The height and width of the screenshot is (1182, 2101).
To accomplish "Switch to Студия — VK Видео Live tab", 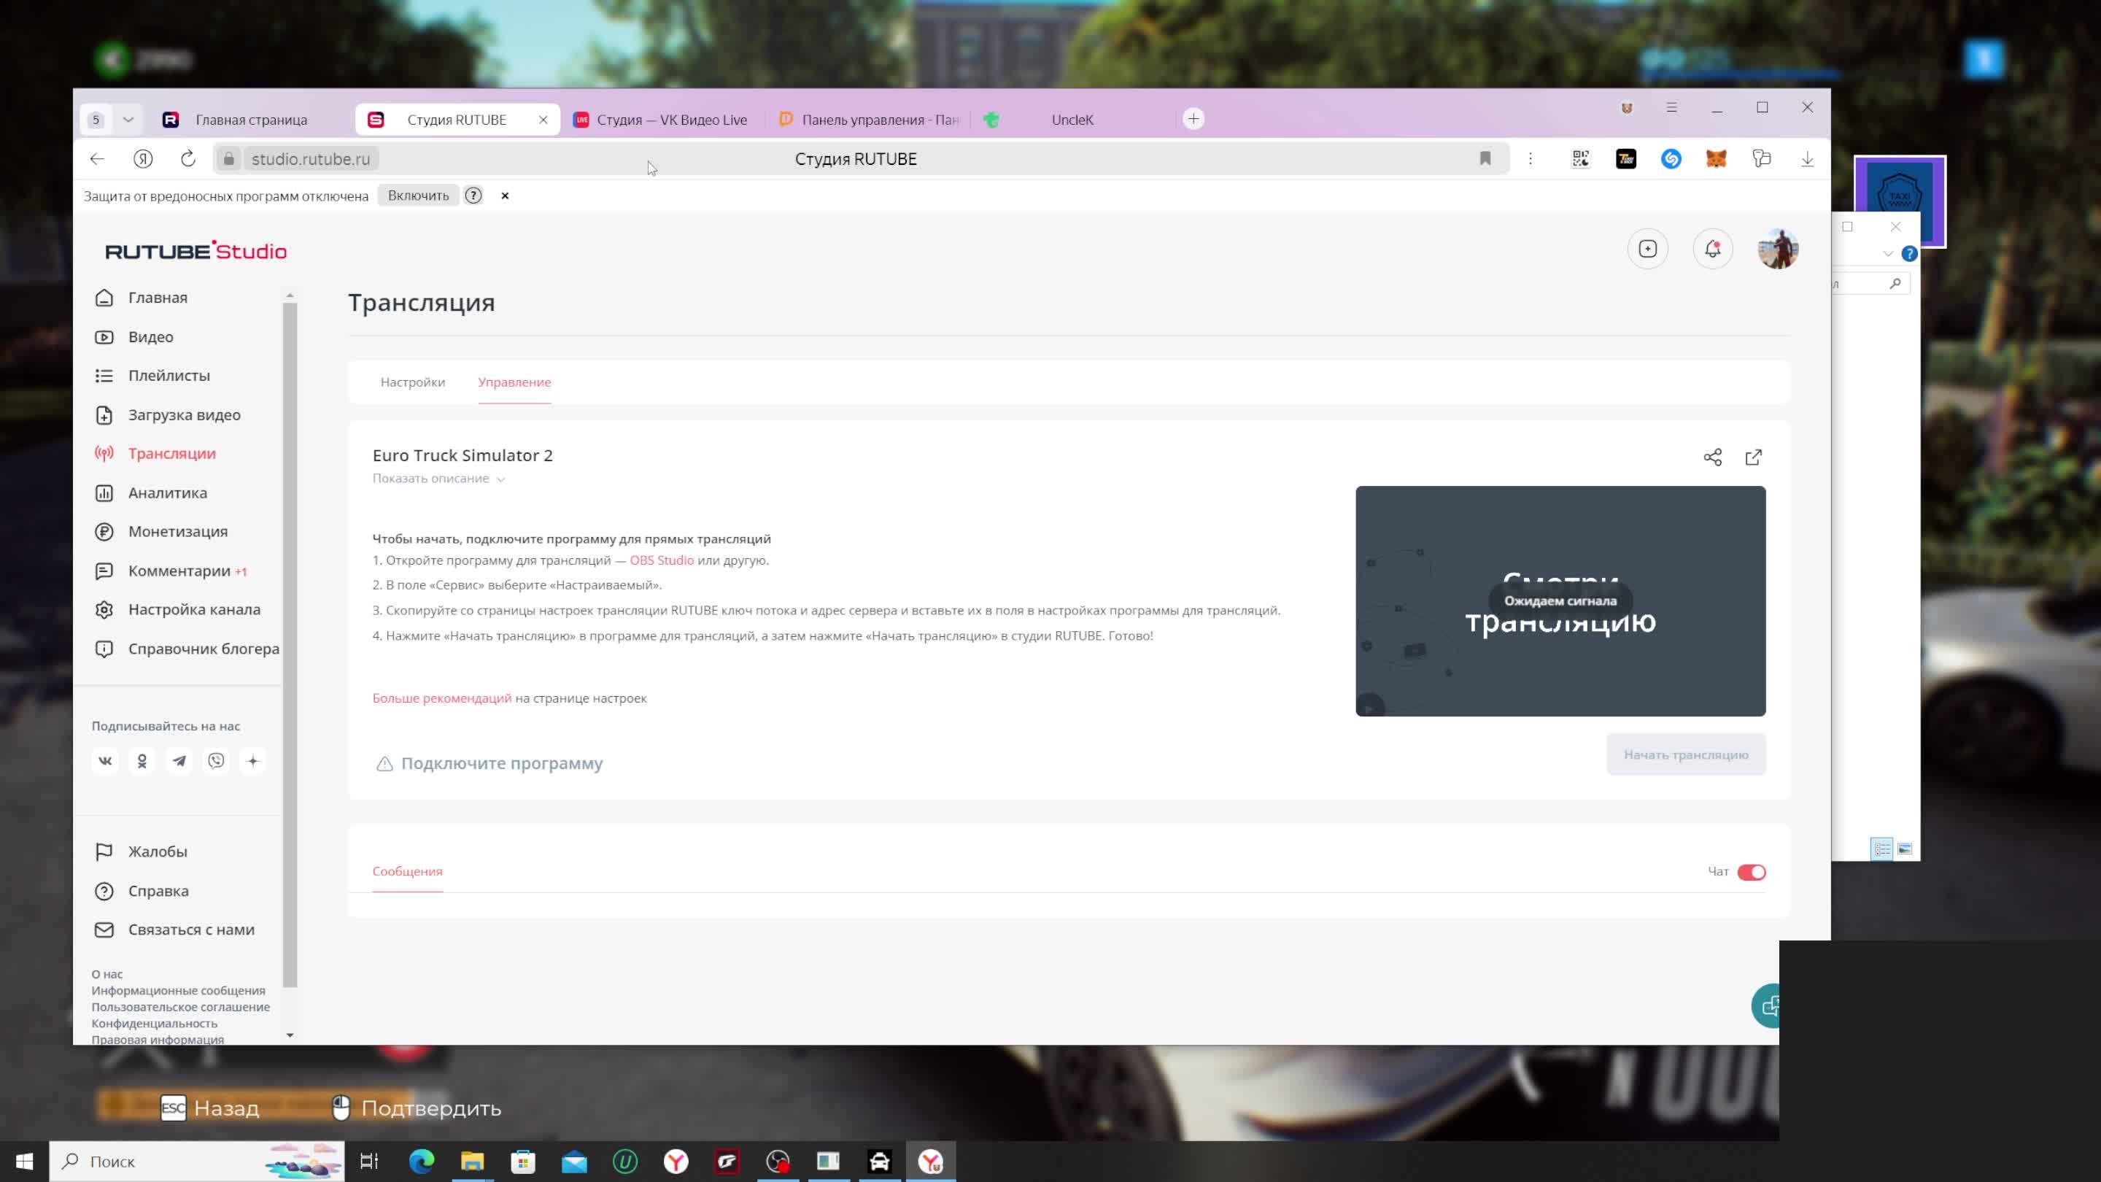I will (661, 120).
